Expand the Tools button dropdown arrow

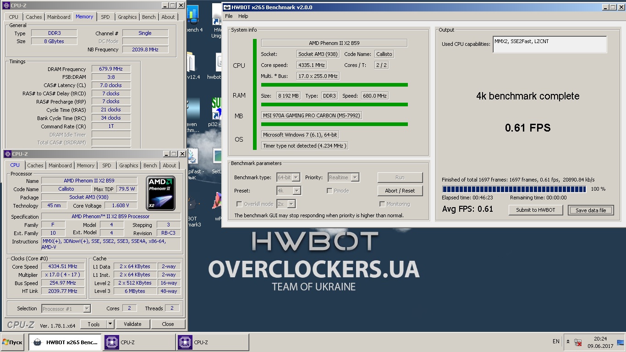110,324
